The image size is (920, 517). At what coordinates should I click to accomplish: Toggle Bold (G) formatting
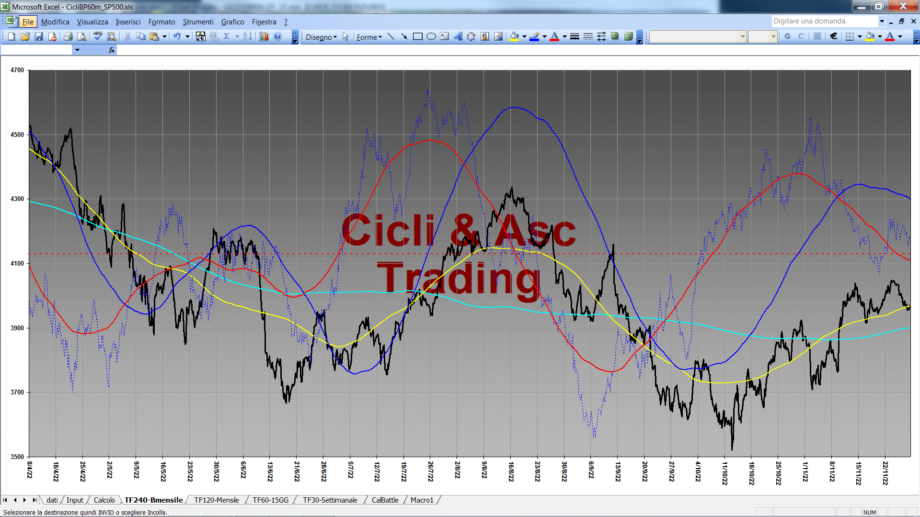pos(787,36)
